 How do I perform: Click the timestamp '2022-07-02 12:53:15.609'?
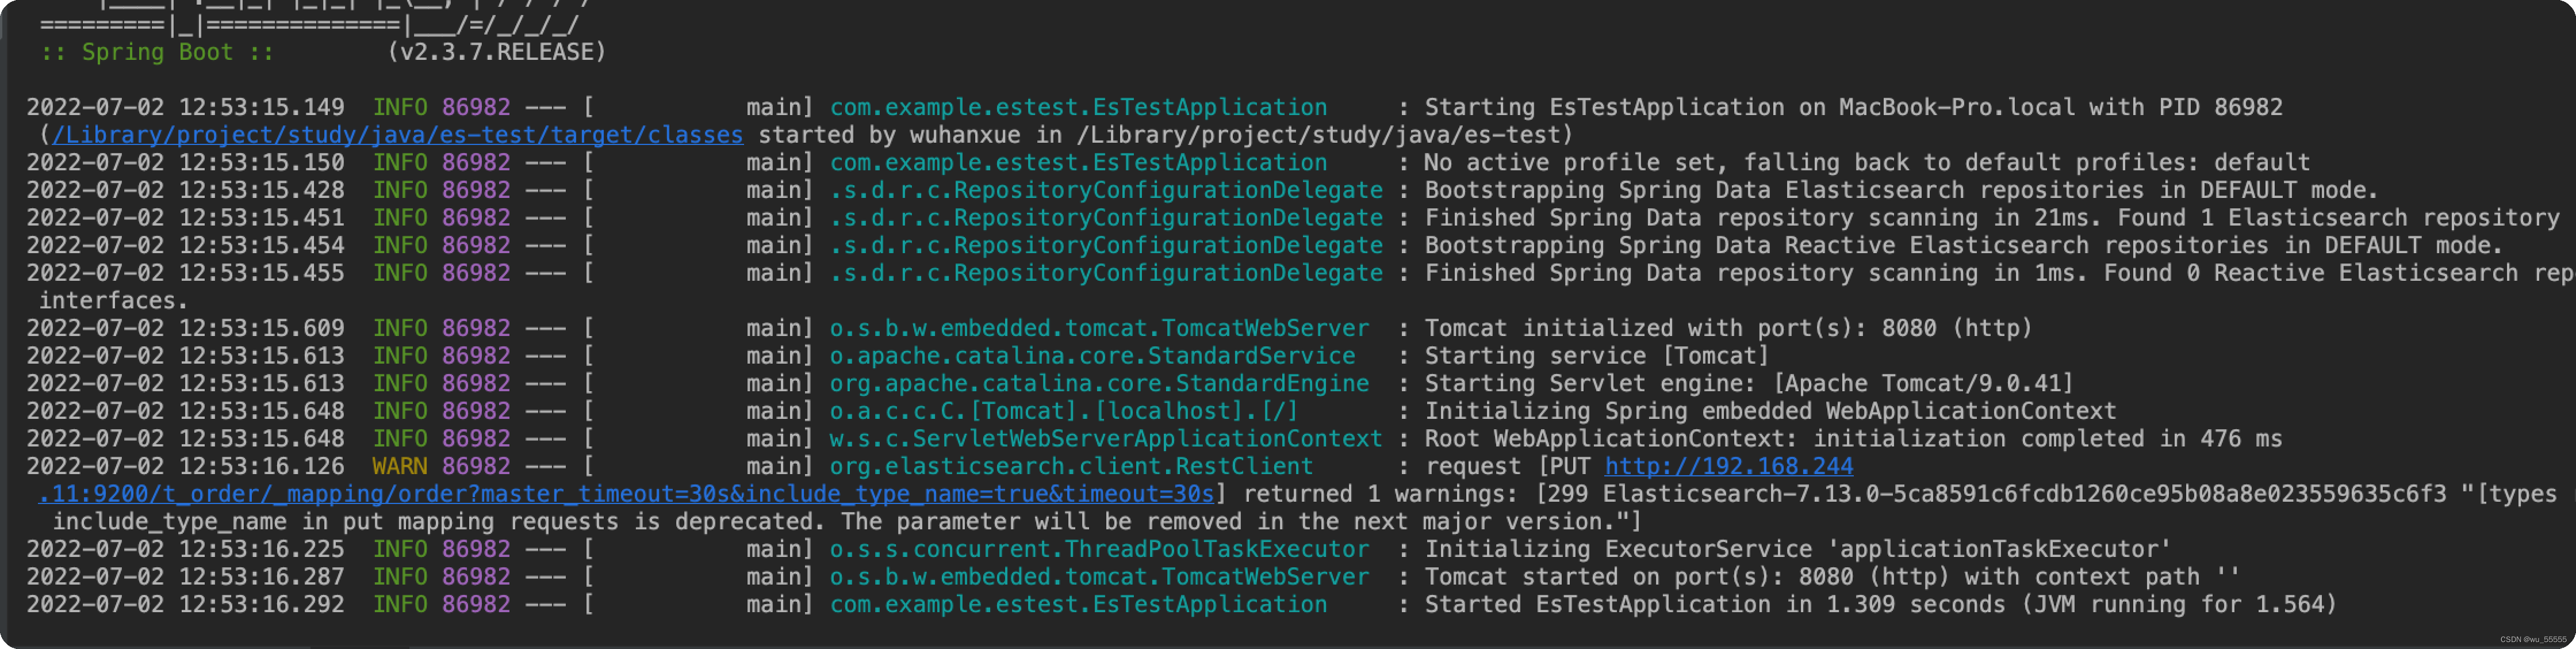(x=185, y=328)
